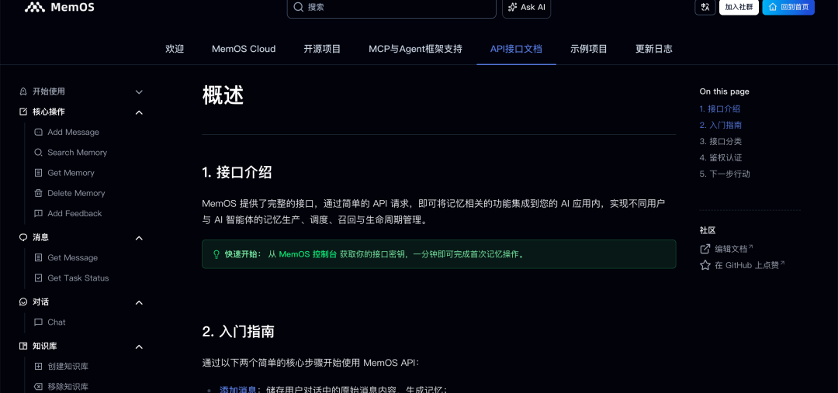The image size is (838, 393).
Task: Collapse the 核心操作 section chevron
Action: tap(139, 112)
